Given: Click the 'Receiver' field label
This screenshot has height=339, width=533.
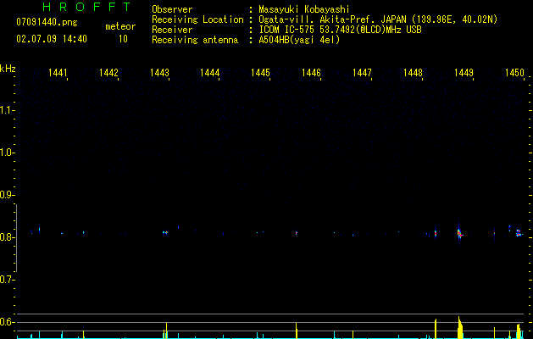Looking at the screenshot, I should click(172, 30).
